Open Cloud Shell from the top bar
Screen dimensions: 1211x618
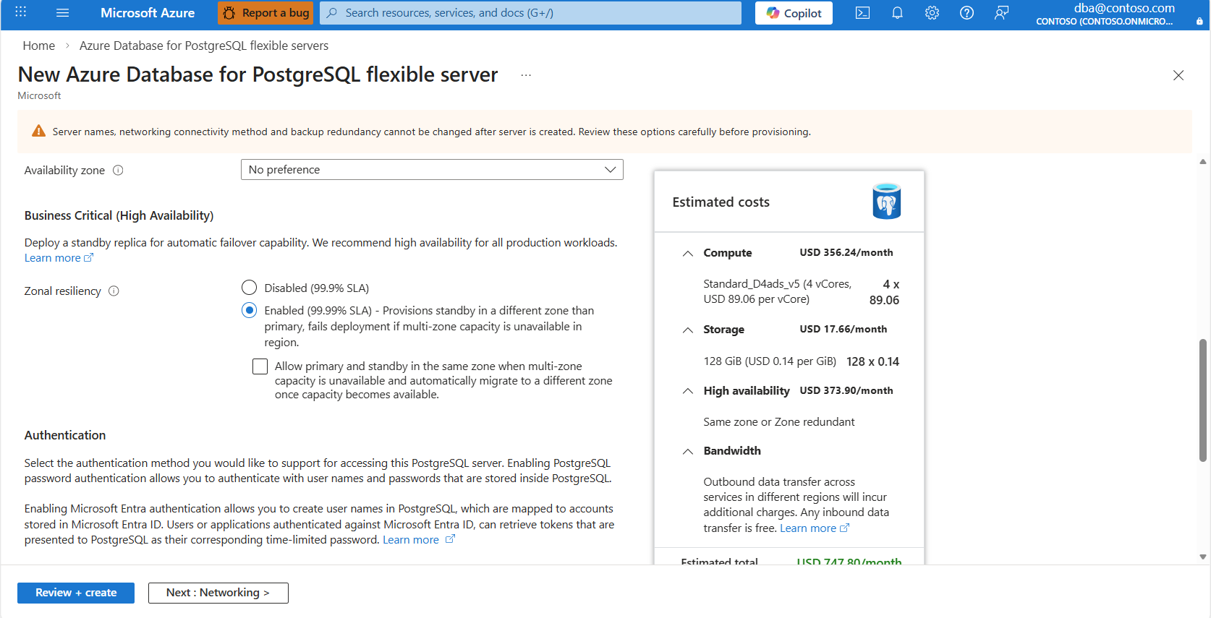(x=862, y=13)
